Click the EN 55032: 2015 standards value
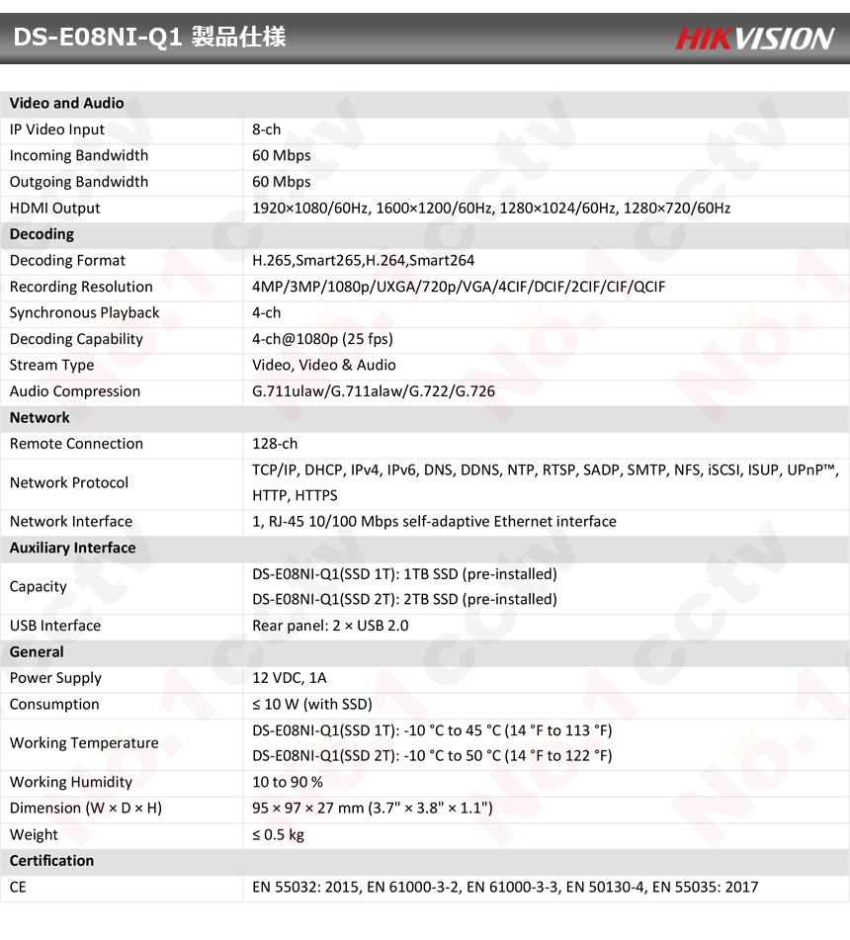The image size is (850, 940). click(505, 888)
